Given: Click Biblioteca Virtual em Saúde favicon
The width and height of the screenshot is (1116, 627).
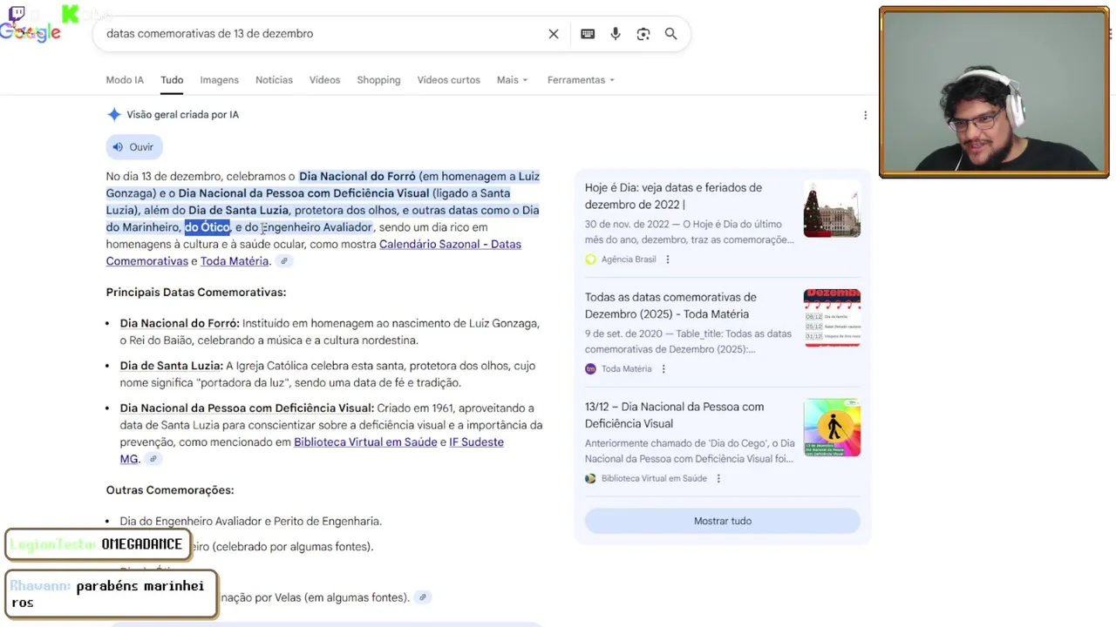Looking at the screenshot, I should click(590, 479).
